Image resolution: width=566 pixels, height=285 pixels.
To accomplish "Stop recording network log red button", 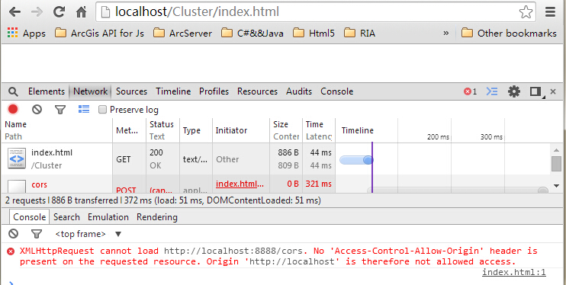I will click(13, 109).
